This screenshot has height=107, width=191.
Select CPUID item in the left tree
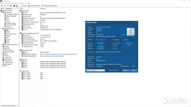[7, 32]
